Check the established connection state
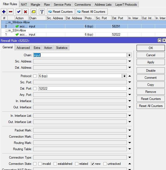This screenshot has height=170, width=166. 55,164
